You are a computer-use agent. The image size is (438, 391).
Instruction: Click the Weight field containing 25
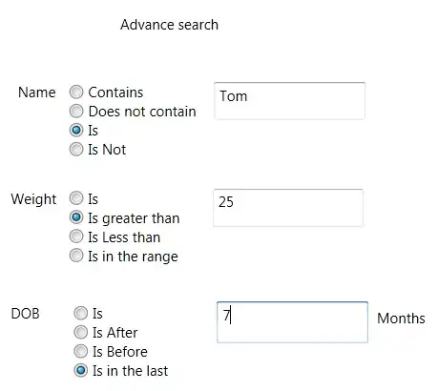288,208
